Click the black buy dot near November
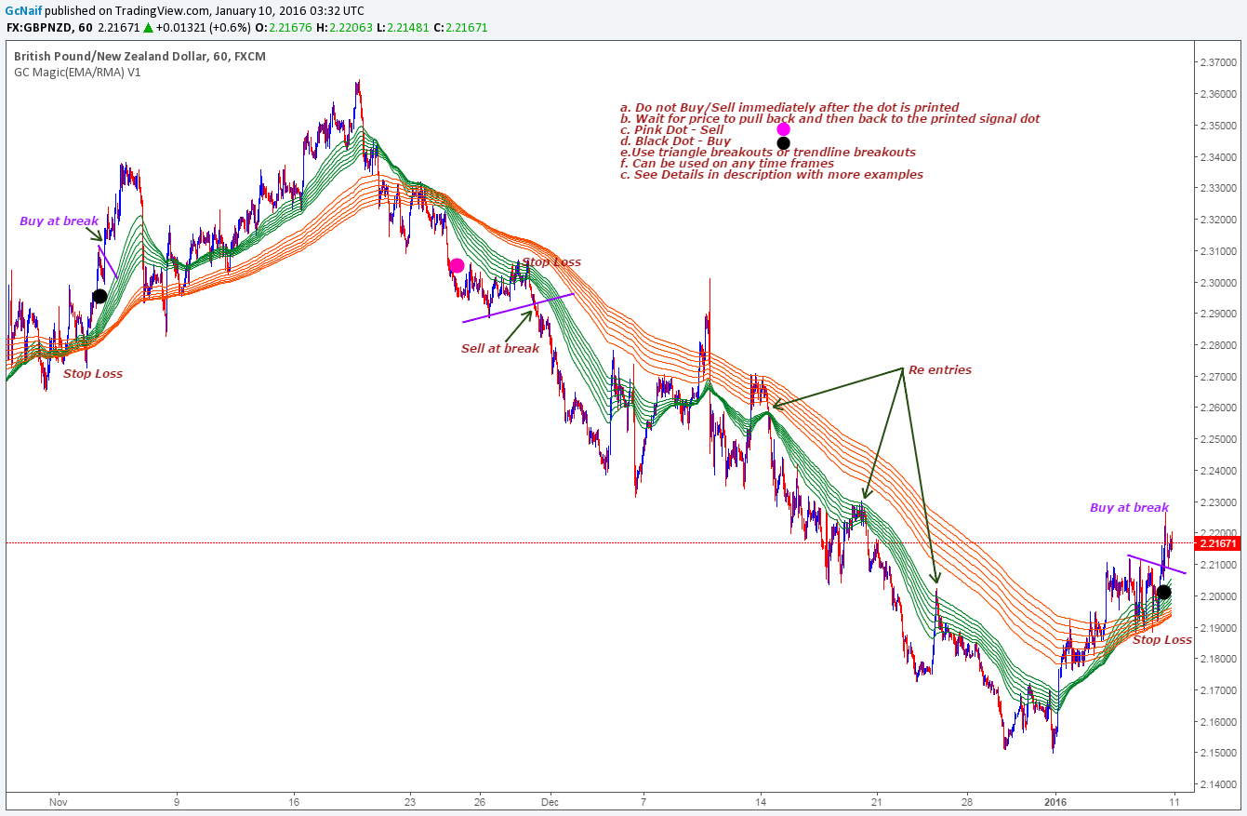Image resolution: width=1247 pixels, height=816 pixels. point(99,297)
